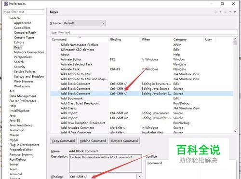The height and width of the screenshot is (179, 241).
Task: Open Data Management preferences
Action: (x=23, y=96)
